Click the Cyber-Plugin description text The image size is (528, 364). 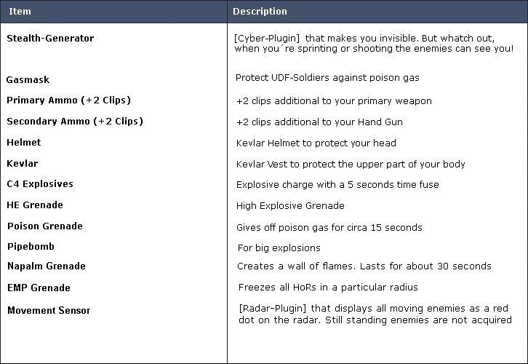(374, 44)
